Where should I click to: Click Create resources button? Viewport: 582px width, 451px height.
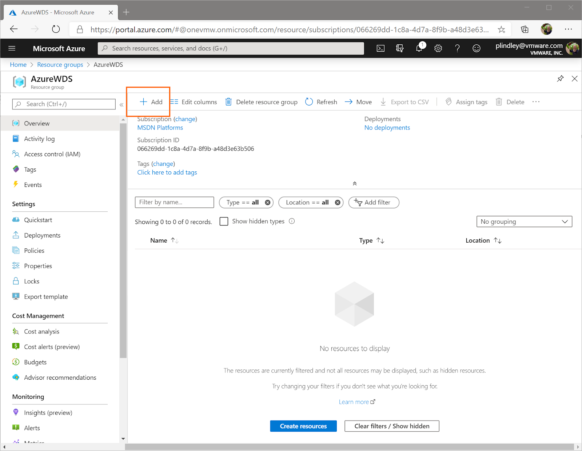pos(303,426)
